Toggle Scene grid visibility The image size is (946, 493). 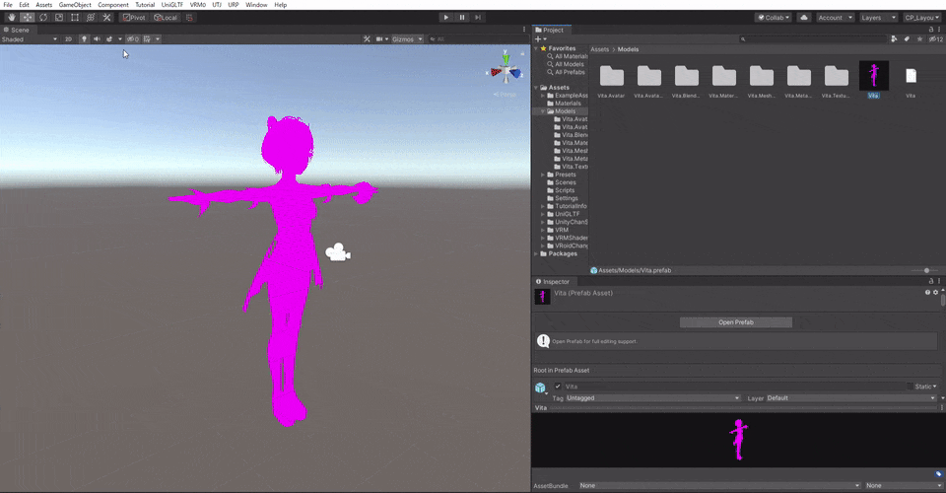(147, 39)
